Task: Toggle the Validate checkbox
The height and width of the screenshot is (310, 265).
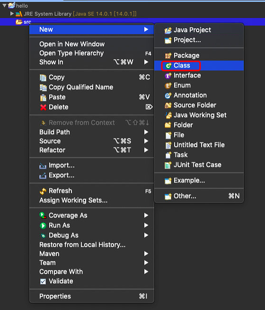Action: 43,281
